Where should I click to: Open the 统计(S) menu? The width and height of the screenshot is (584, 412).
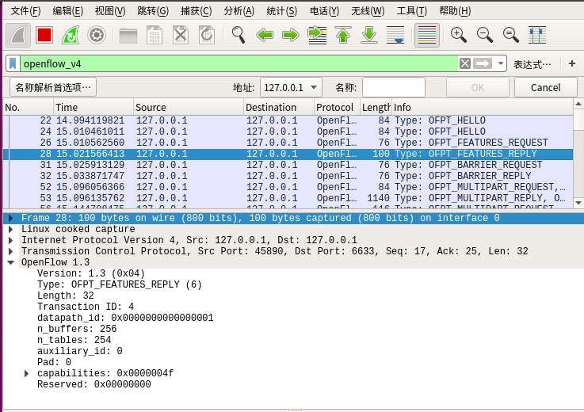point(282,11)
